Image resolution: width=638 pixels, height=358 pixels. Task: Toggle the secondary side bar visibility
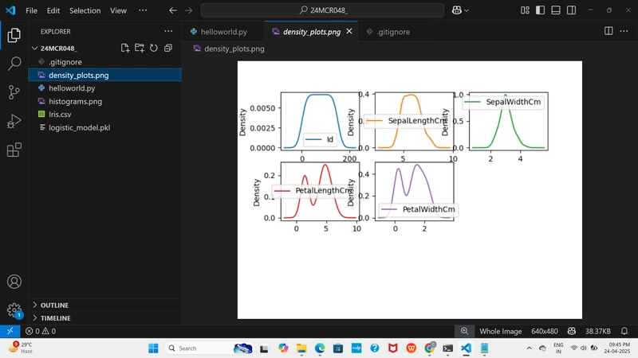(x=571, y=10)
